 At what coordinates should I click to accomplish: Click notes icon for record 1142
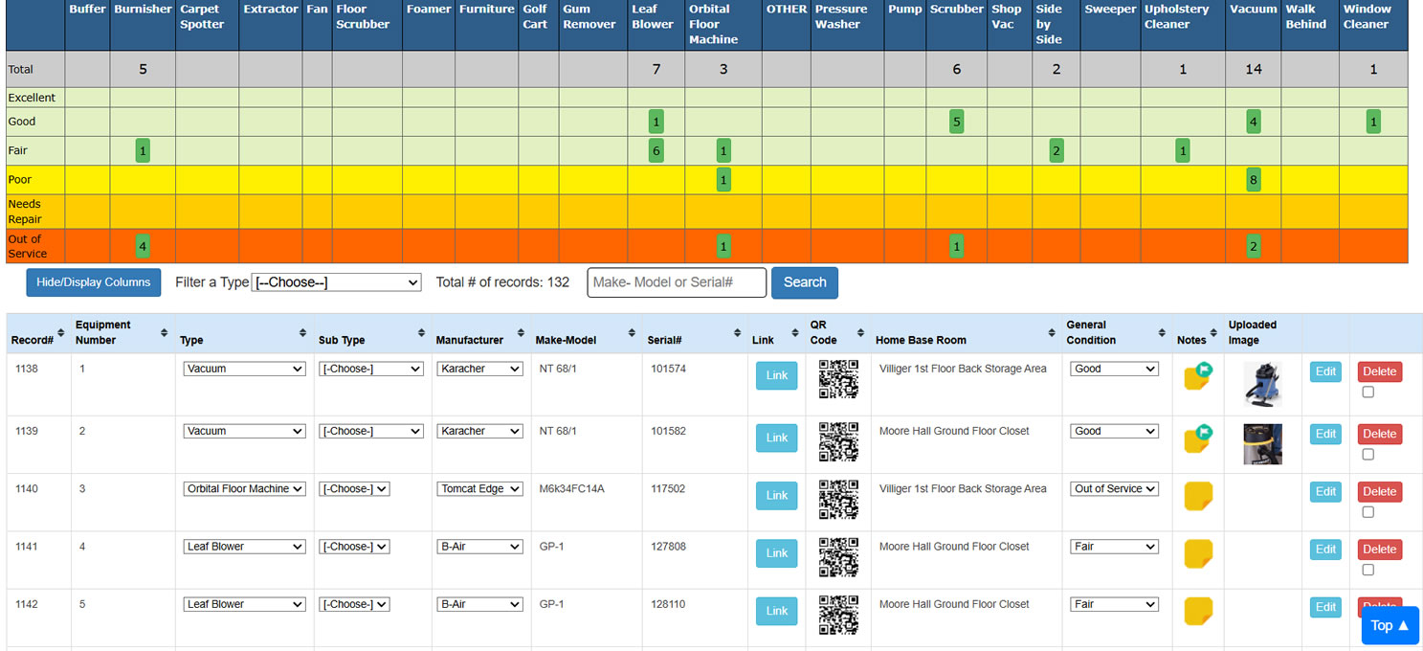1197,611
